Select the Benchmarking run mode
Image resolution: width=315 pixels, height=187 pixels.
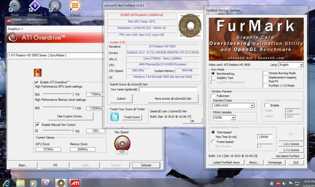click(x=213, y=73)
